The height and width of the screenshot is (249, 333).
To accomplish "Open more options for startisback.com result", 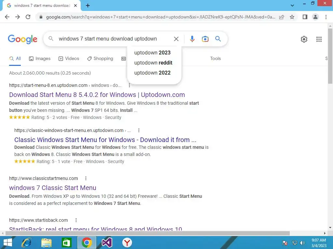I will pyautogui.click(x=76, y=220).
